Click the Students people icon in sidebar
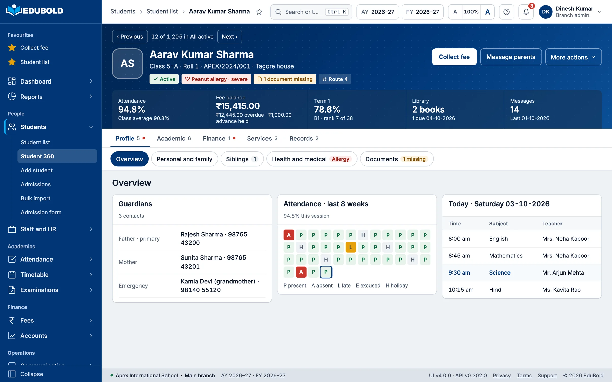The image size is (612, 382). [x=12, y=127]
